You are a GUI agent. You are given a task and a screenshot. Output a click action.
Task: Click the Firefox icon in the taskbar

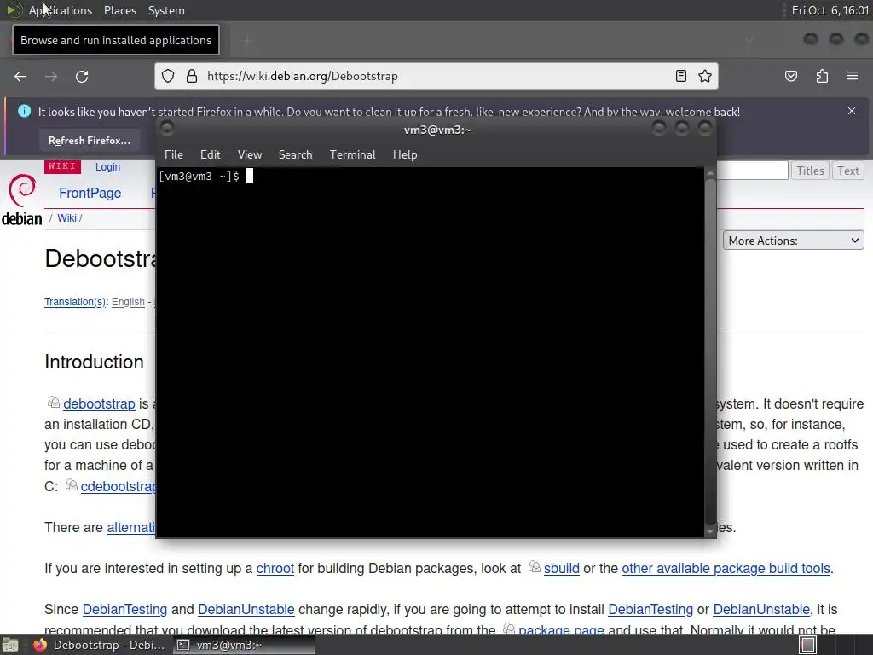39,645
